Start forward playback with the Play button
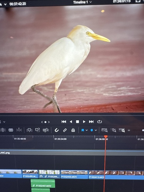Screen dimensions: 144x192 [84, 122]
